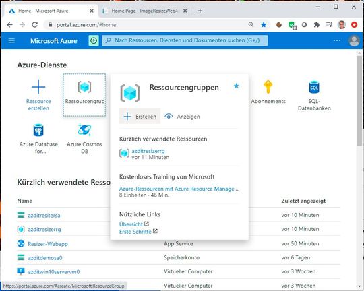The height and width of the screenshot is (291, 364).
Task: Click the red update icon in browser toolbar
Action: coord(354,25)
